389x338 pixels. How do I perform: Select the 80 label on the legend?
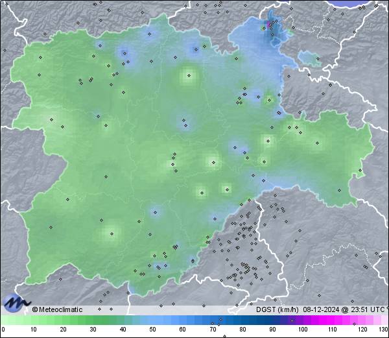(242, 330)
